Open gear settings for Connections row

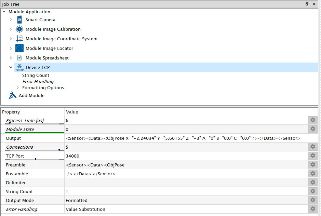[x=312, y=147]
